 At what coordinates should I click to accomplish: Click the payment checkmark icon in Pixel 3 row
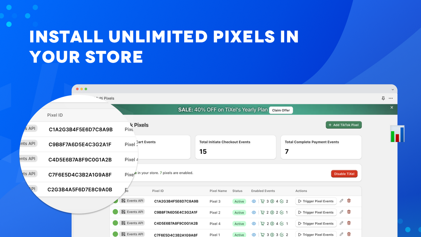coord(282,201)
